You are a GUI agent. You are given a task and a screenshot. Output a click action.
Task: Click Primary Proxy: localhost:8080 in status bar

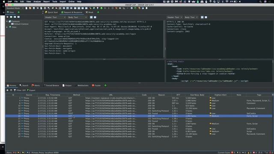click(45, 153)
